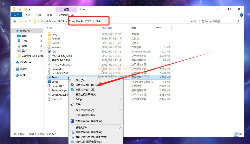
Task: Sort by the 名称 column header
Action: pos(50,28)
